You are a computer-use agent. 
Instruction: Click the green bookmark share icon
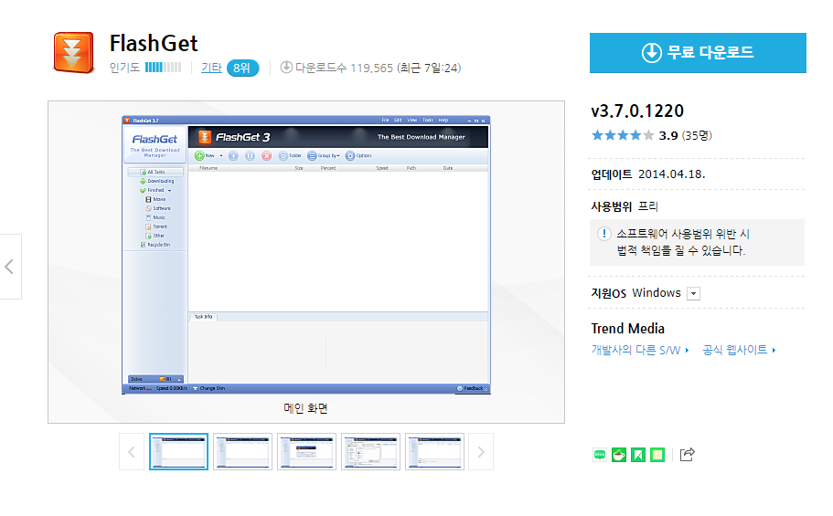[638, 455]
